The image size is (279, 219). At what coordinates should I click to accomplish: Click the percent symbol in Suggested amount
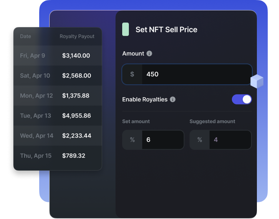[200, 140]
